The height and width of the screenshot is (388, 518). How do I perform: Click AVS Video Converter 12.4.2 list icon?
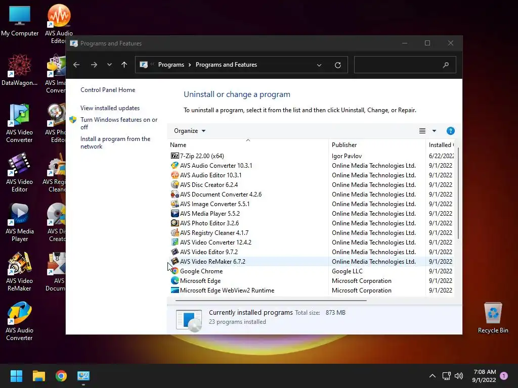coord(175,242)
